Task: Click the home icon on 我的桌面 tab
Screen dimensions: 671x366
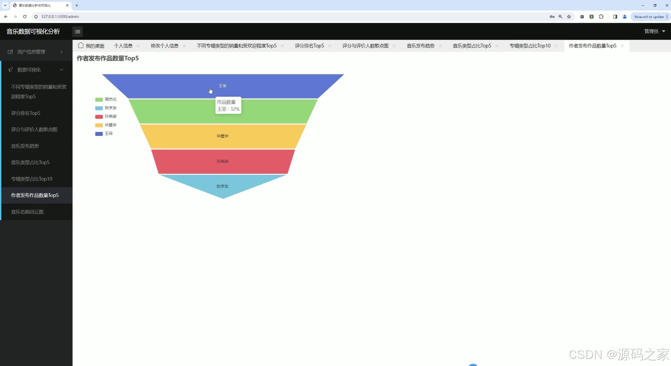Action: (81, 45)
